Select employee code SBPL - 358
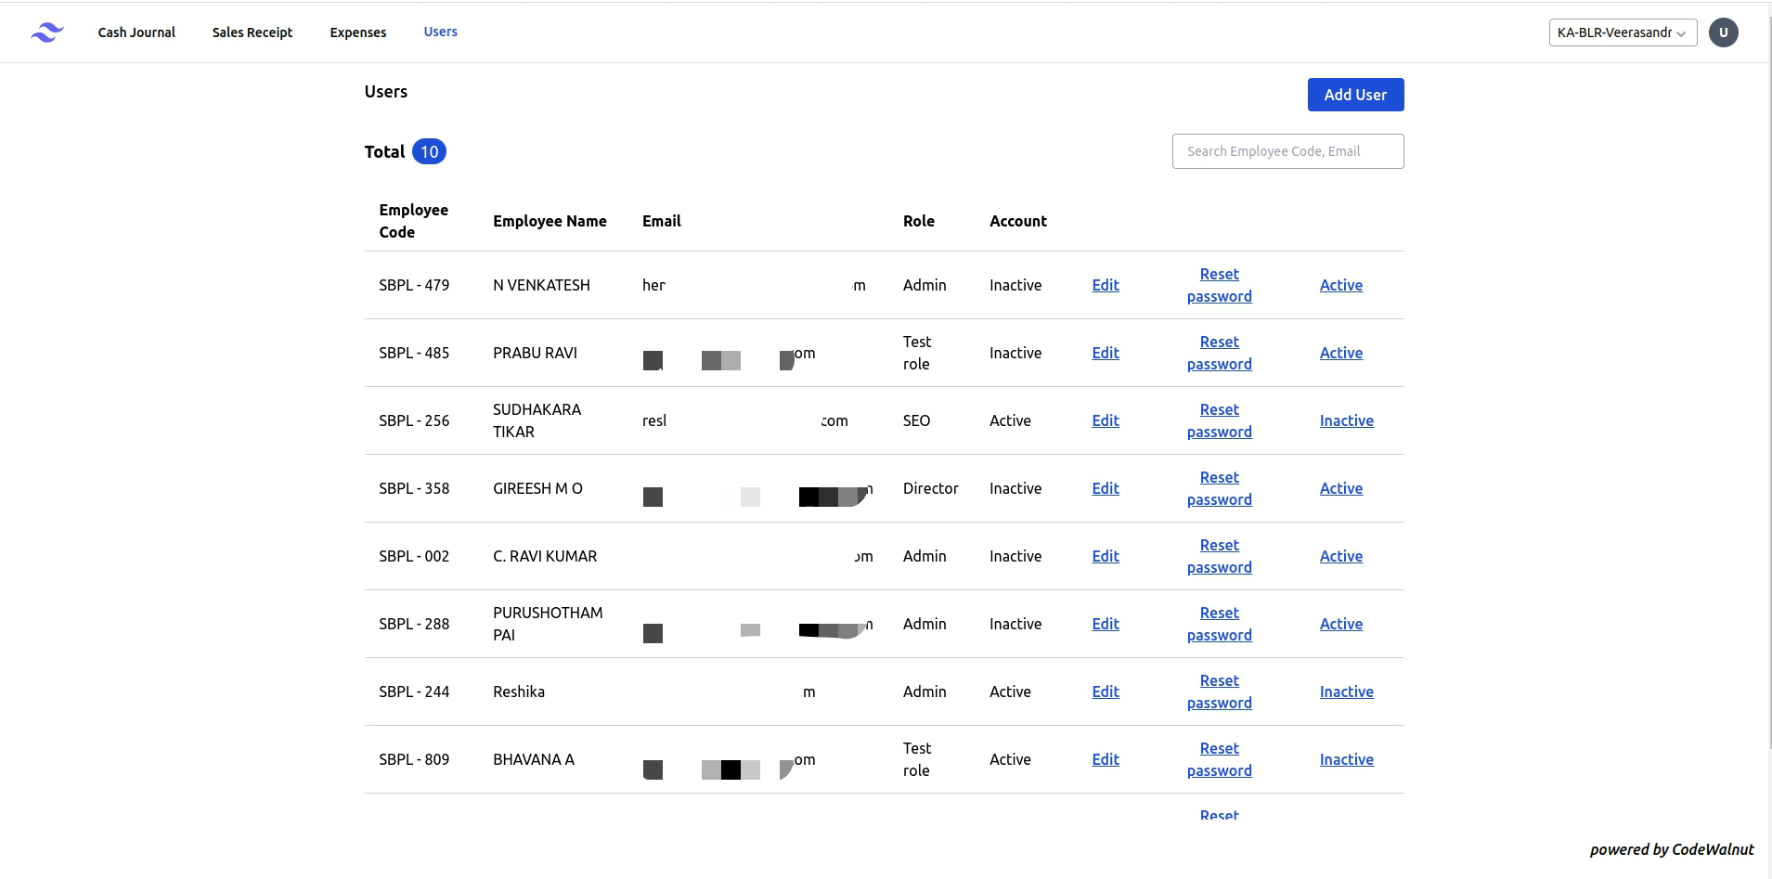The image size is (1772, 879). pos(414,488)
